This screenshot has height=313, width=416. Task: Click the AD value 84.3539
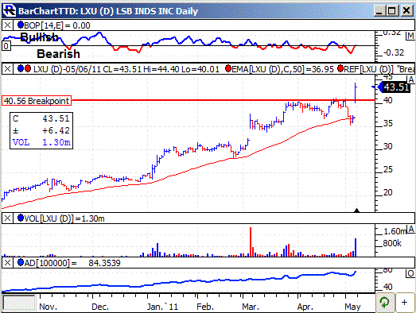(x=104, y=263)
